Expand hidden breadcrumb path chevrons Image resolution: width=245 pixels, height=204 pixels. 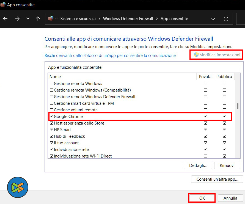[x=57, y=19]
